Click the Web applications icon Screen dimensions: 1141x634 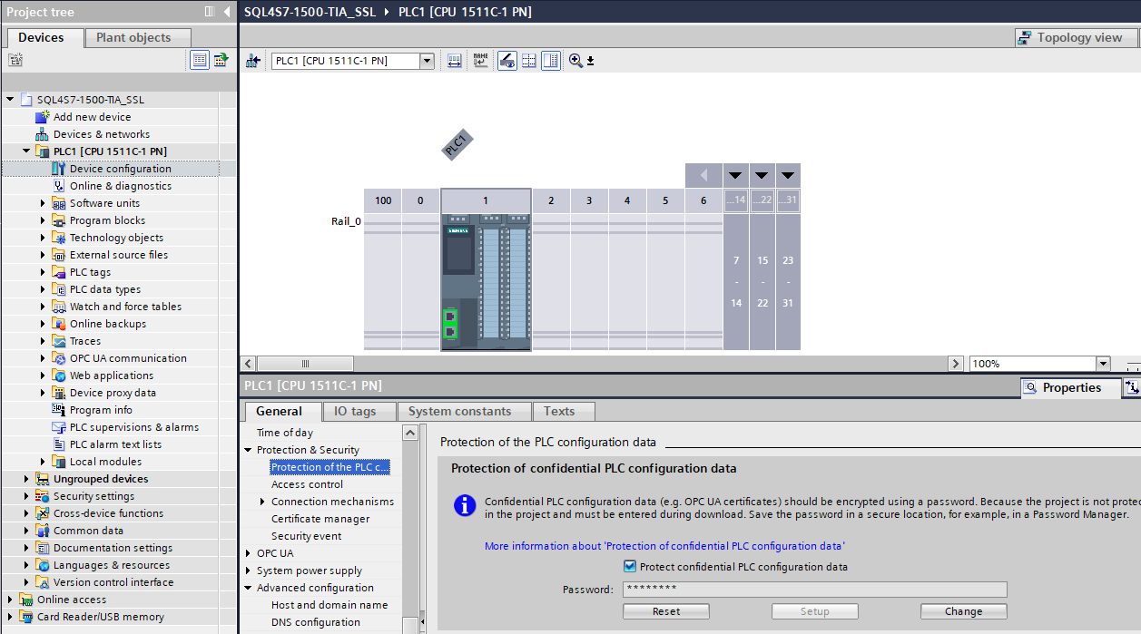(x=59, y=376)
